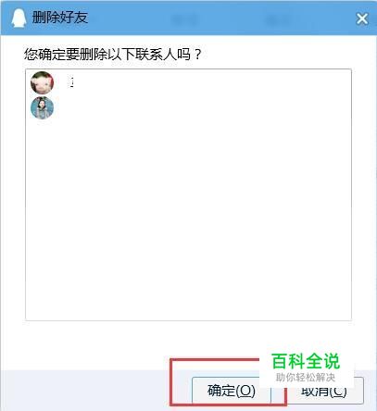Click the 助你轻松解决 watermark subtitle
This screenshot has width=377, height=411.
click(306, 378)
